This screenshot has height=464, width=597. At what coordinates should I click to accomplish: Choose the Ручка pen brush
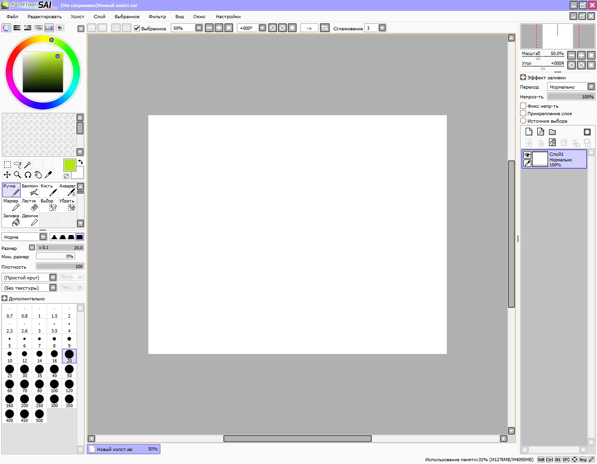pos(11,190)
